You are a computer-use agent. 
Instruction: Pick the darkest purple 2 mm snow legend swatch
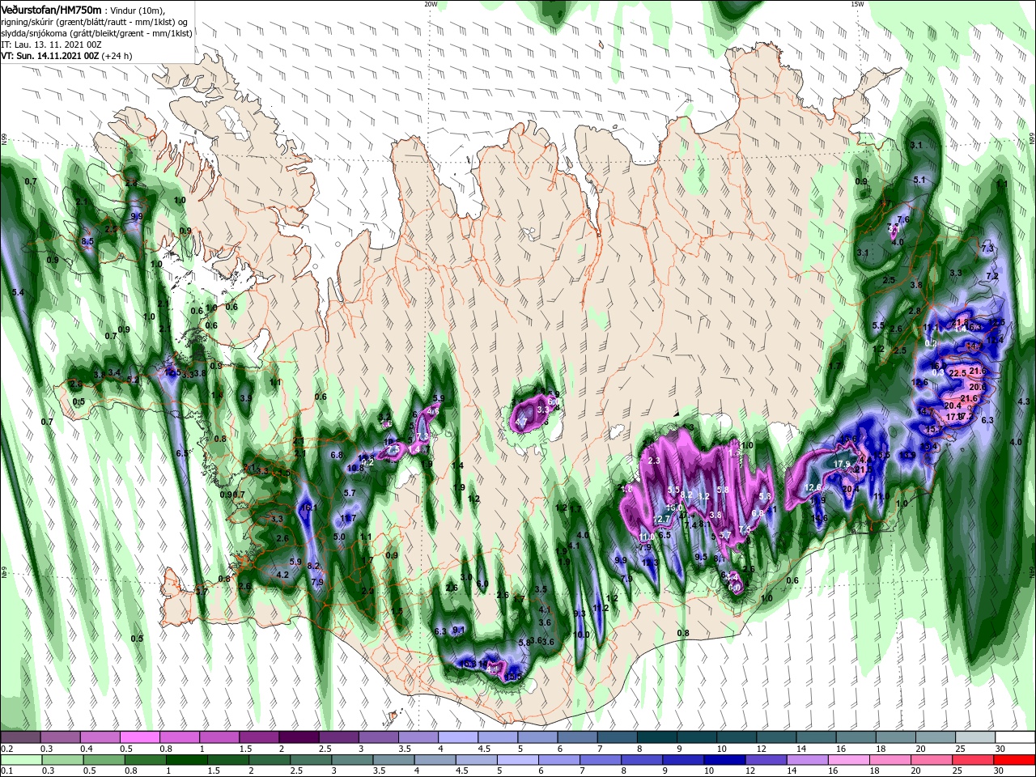tap(299, 737)
